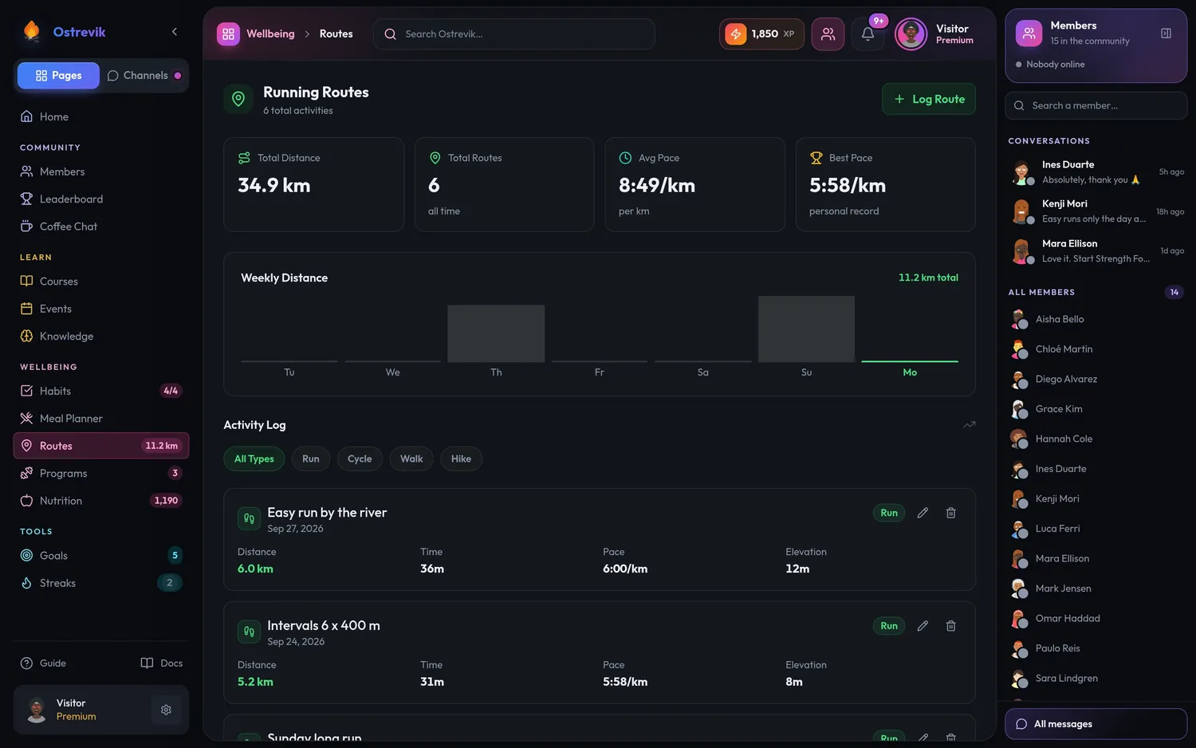Toggle the members panel icon in header
The width and height of the screenshot is (1196, 748).
point(828,34)
